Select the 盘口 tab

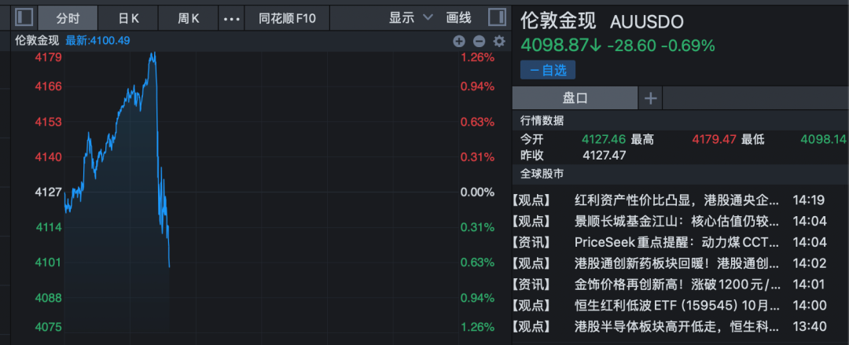[x=575, y=98]
